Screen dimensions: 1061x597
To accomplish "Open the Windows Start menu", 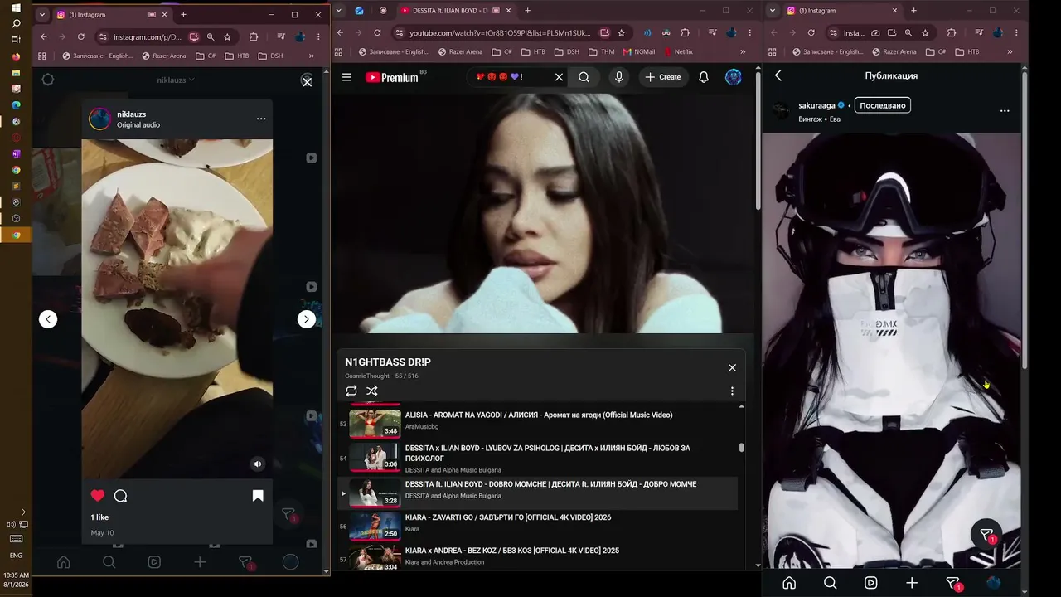I will pyautogui.click(x=16, y=7).
